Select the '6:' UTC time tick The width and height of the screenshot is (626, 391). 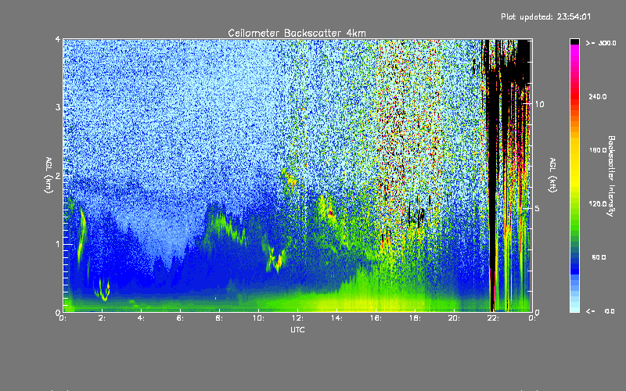coord(180,318)
